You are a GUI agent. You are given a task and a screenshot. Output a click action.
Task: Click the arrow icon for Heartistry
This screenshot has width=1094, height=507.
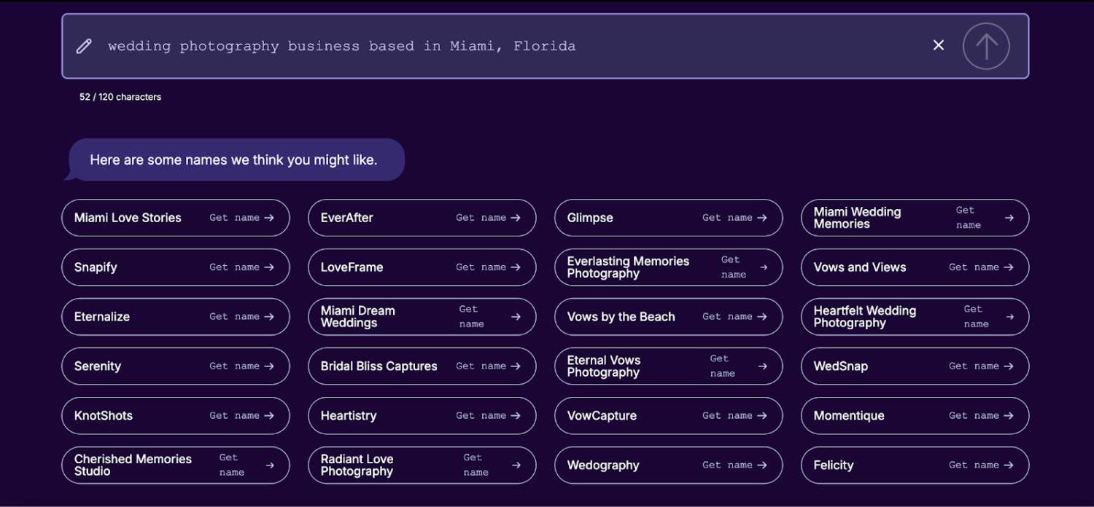516,416
